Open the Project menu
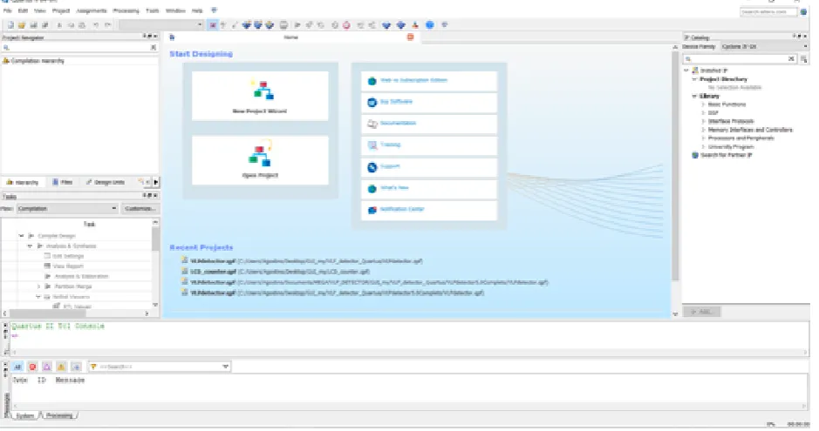 point(60,10)
